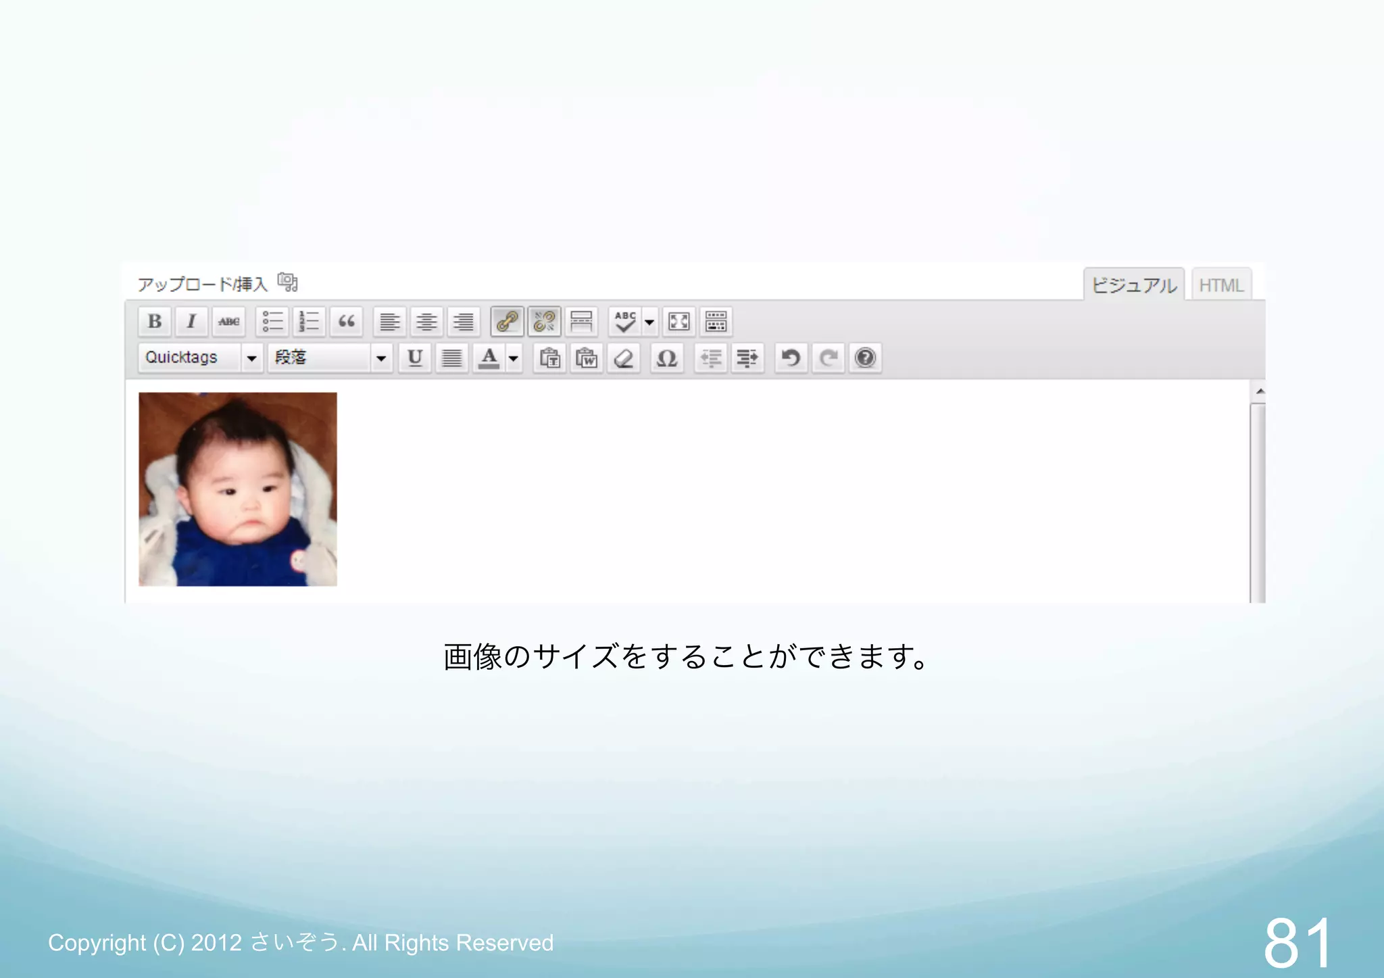Image resolution: width=1384 pixels, height=978 pixels.
Task: Open text color picker arrow
Action: click(x=514, y=358)
